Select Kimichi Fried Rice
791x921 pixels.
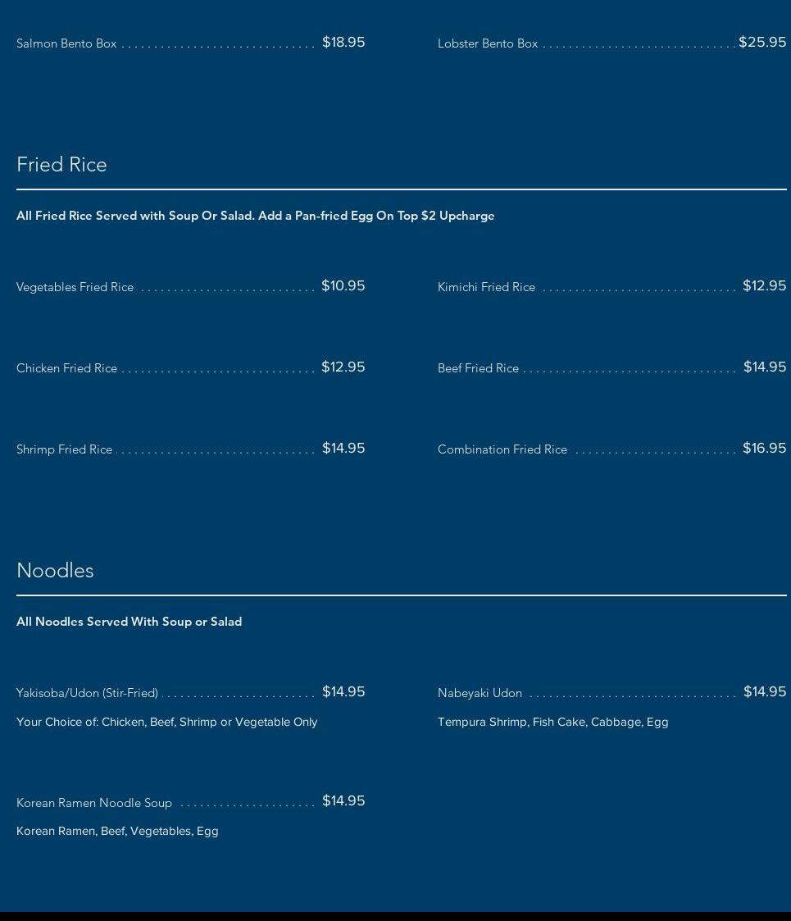tap(486, 287)
